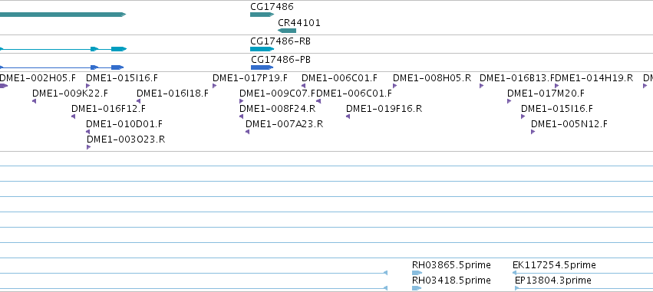Open the CR44101 gene label
653x292 pixels.
(299, 23)
